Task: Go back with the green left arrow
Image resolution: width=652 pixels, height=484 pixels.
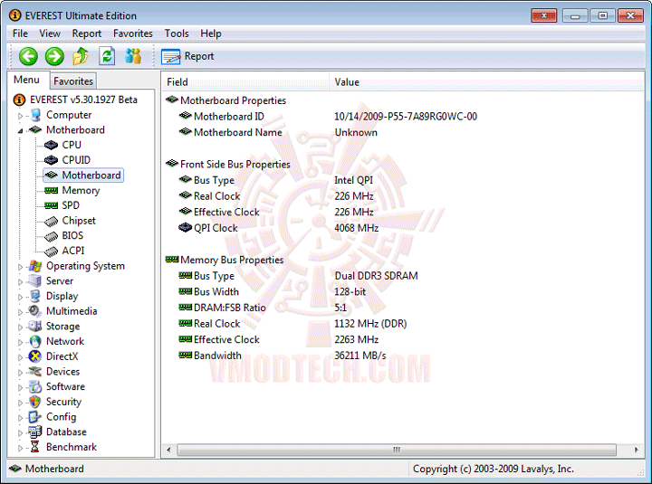Action: click(28, 56)
